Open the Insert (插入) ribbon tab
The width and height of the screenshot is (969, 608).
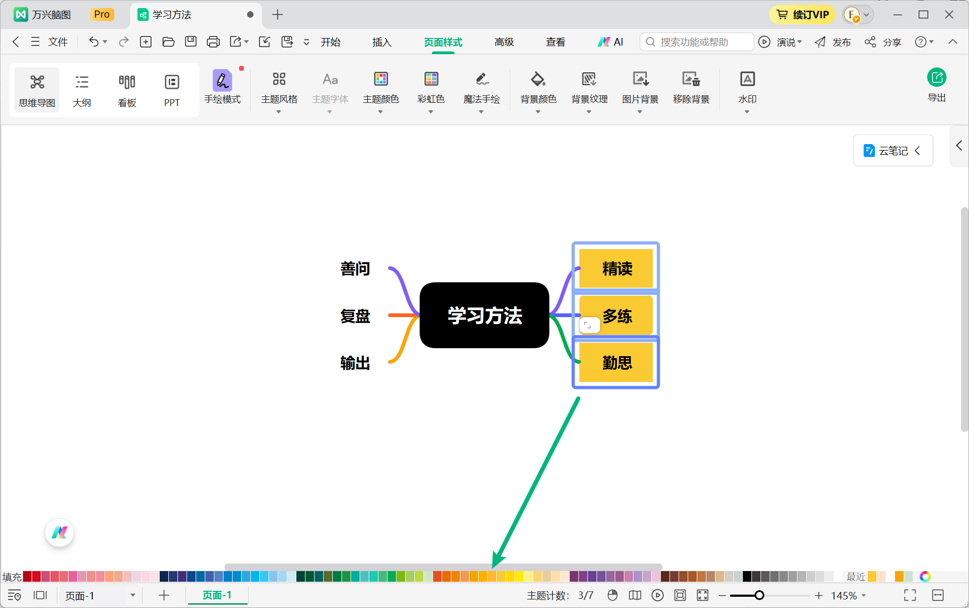[382, 42]
